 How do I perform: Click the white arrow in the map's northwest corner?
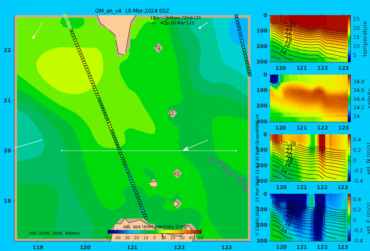click(37, 30)
